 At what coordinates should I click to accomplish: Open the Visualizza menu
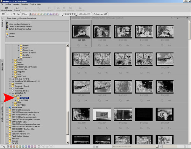point(25,4)
